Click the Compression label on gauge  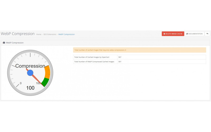coord(30,66)
